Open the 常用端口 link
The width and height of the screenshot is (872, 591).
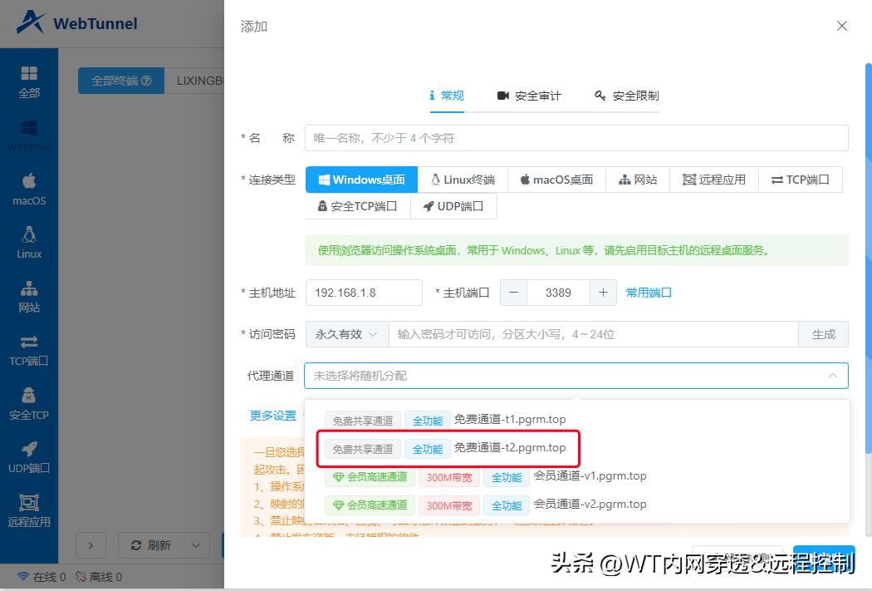pos(649,293)
